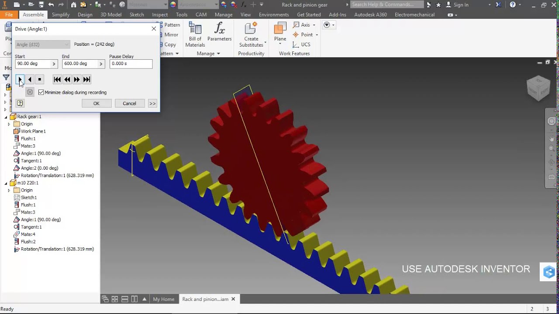Confirm the Drive dialog with OK
559x314 pixels.
97,103
